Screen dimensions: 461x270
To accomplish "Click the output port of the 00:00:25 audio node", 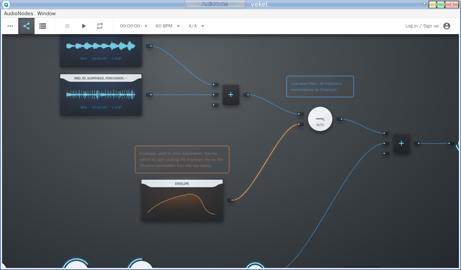I will pyautogui.click(x=149, y=46).
